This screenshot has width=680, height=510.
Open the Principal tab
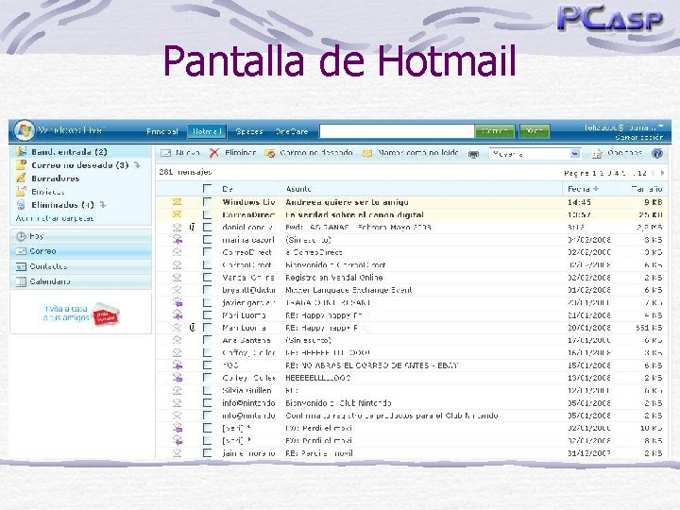tap(162, 131)
